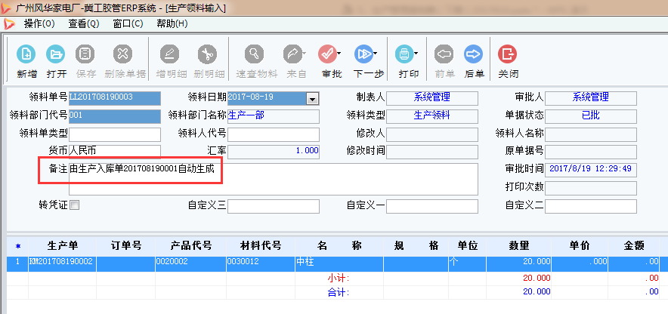
Task: Click the 打开 (Open) folder icon
Action: click(x=56, y=54)
